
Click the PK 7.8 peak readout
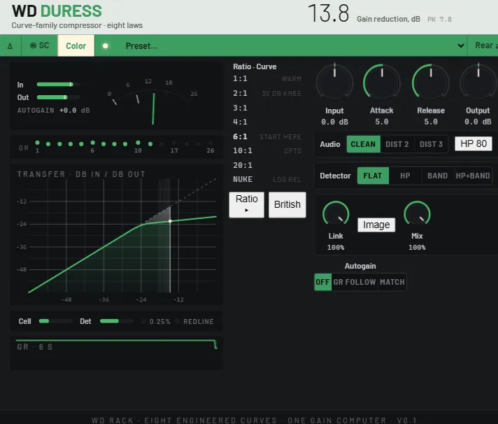tap(439, 20)
